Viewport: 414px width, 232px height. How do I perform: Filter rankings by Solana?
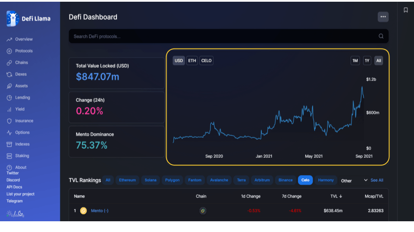[x=151, y=180]
